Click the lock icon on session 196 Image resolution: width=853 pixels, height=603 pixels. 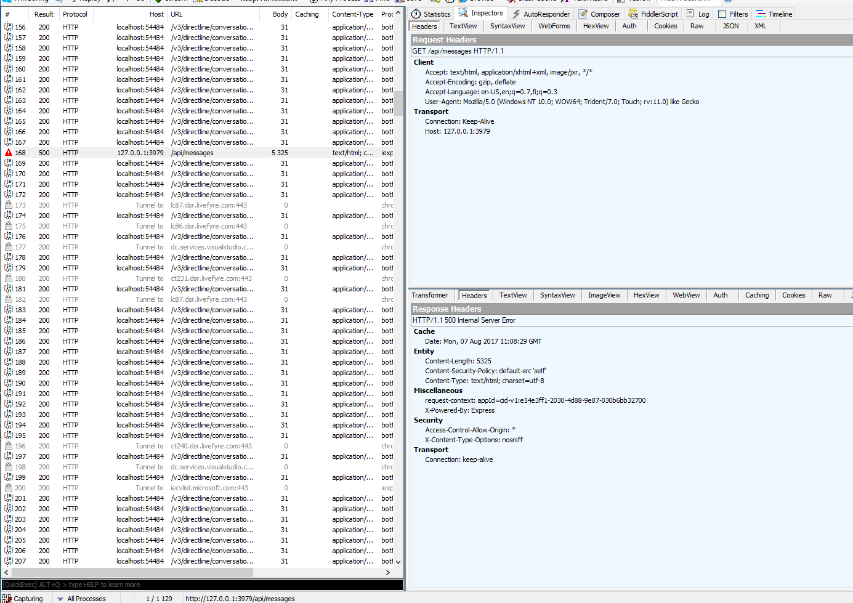coord(8,446)
